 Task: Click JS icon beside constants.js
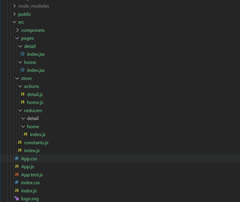[x=20, y=142]
